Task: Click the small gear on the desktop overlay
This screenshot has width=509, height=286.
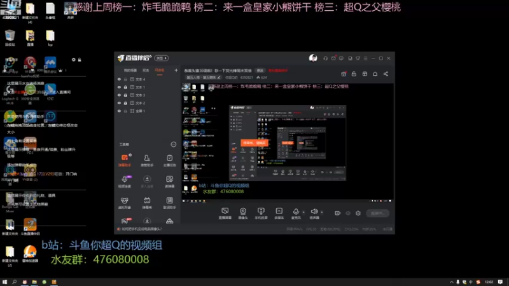Action: [x=73, y=60]
